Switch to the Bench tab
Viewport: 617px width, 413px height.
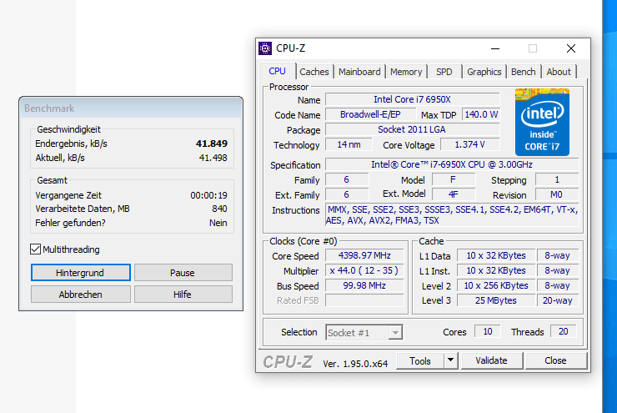click(x=523, y=72)
